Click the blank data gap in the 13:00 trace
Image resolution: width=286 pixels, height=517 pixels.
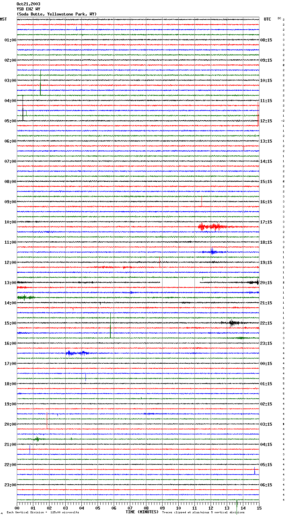(x=180, y=282)
